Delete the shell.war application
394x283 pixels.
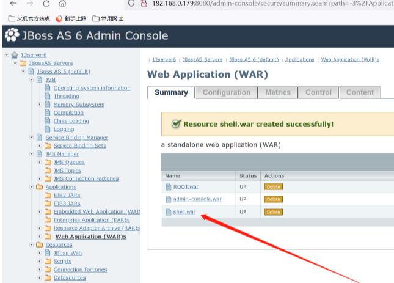[x=273, y=212]
